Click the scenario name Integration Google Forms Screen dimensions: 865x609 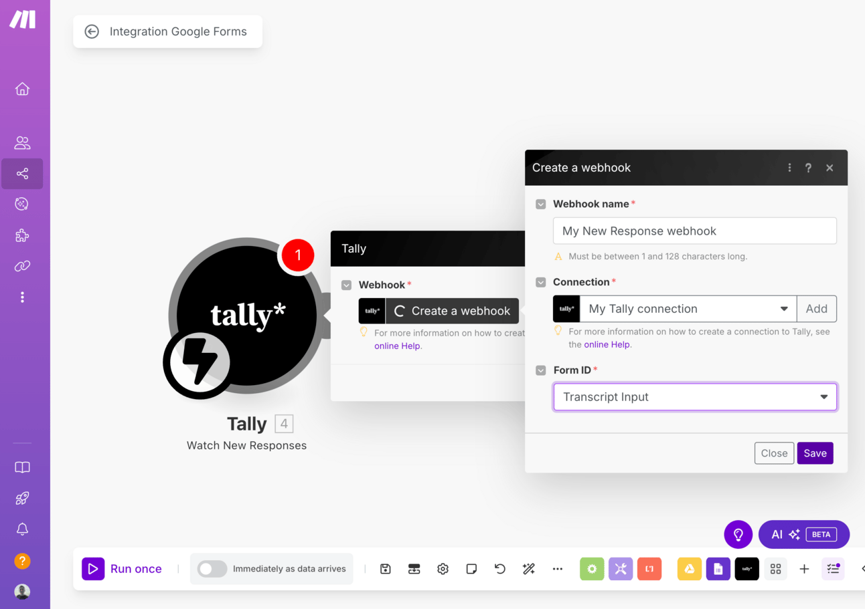pyautogui.click(x=178, y=31)
